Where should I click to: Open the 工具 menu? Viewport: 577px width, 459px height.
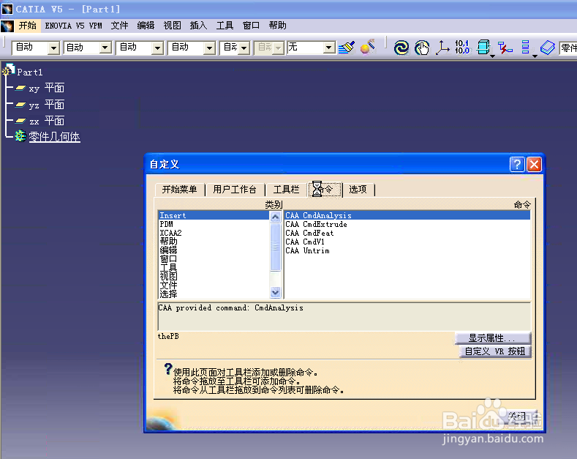tap(225, 26)
